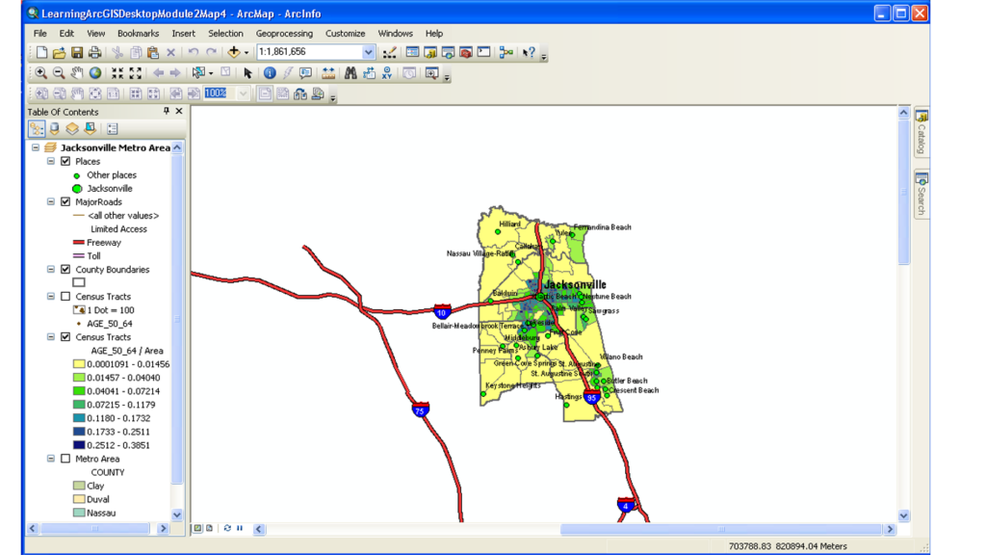The image size is (986, 555).
Task: Pin the Table Of Contents with auto-hide
Action: pyautogui.click(x=166, y=112)
